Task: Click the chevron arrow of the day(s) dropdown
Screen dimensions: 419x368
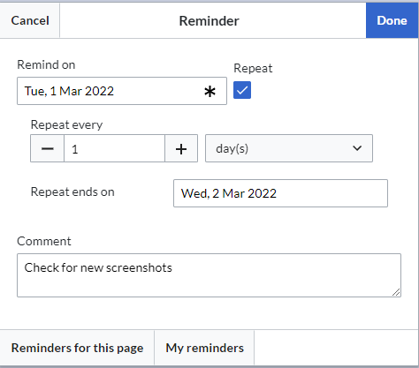Action: click(x=357, y=148)
